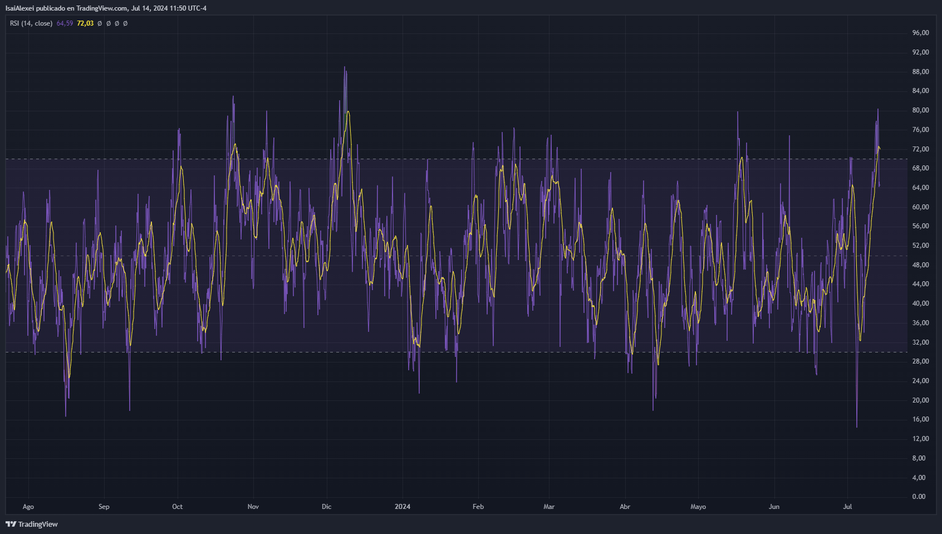Click the 80,00 scale value
The width and height of the screenshot is (942, 534).
921,110
